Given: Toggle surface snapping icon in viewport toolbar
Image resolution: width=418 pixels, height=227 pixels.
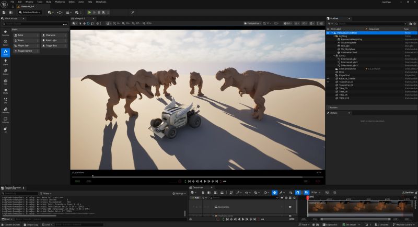Looking at the screenshot, I should click(x=115, y=23).
